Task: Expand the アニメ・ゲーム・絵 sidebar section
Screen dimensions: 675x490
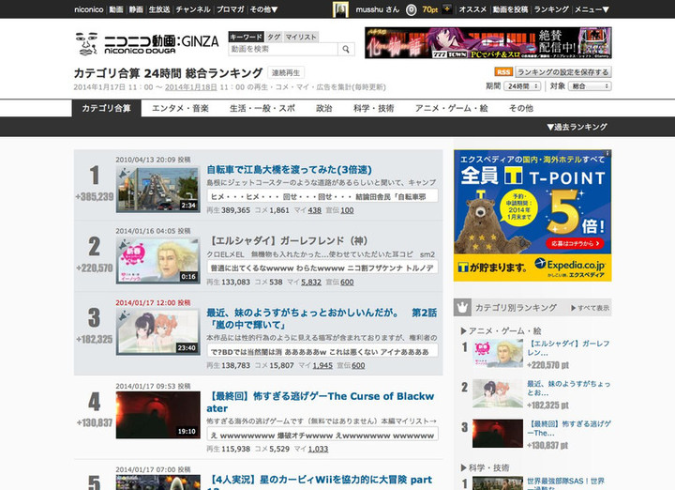Action: [x=501, y=331]
